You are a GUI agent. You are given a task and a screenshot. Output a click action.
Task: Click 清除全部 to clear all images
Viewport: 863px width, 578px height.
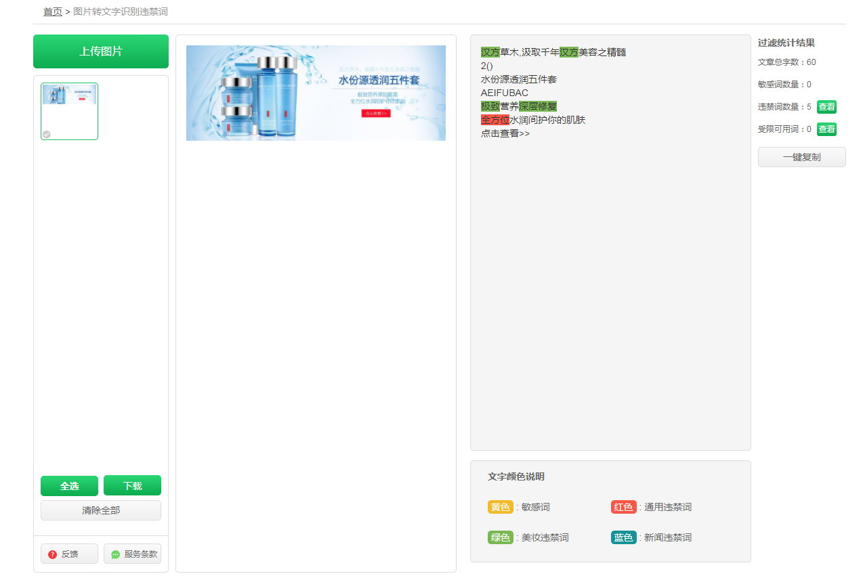(x=101, y=510)
